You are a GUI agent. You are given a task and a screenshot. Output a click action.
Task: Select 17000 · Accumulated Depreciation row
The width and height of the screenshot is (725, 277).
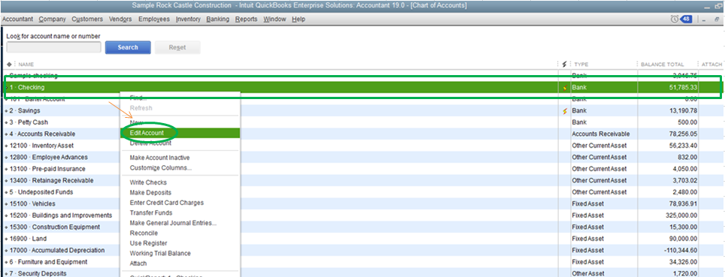click(362, 250)
